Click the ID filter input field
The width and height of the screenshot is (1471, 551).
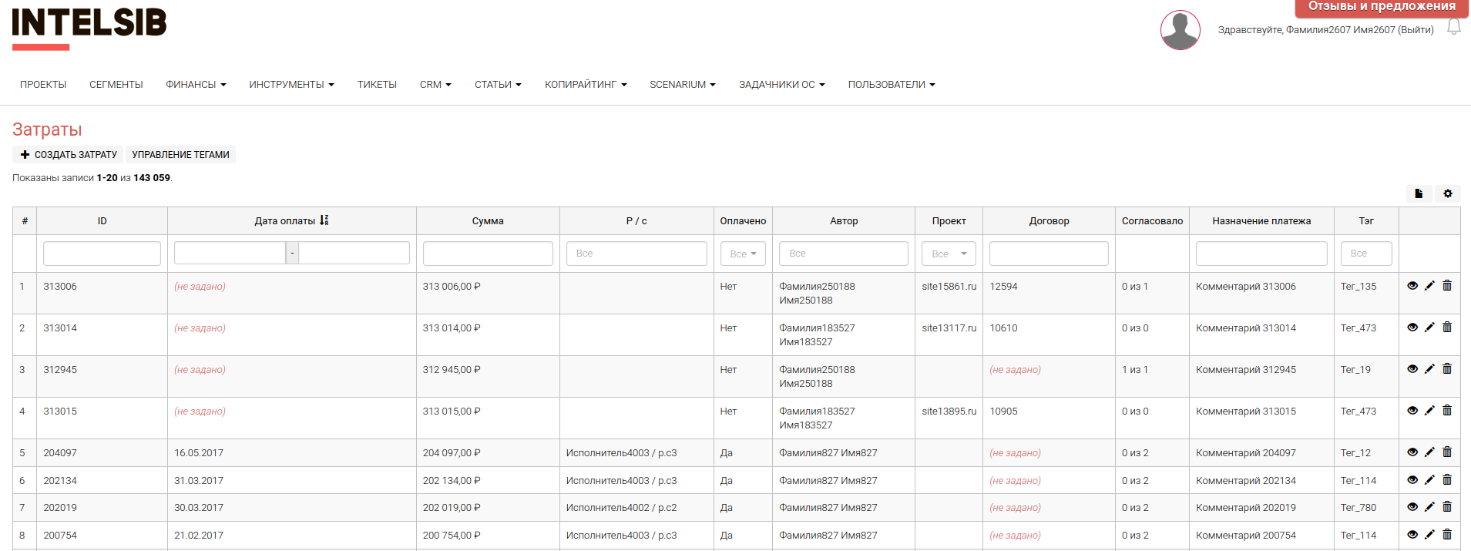[x=102, y=254]
